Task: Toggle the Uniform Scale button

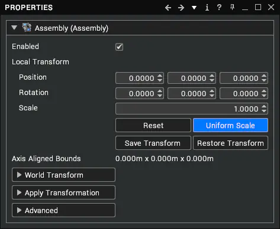Action: [230, 125]
